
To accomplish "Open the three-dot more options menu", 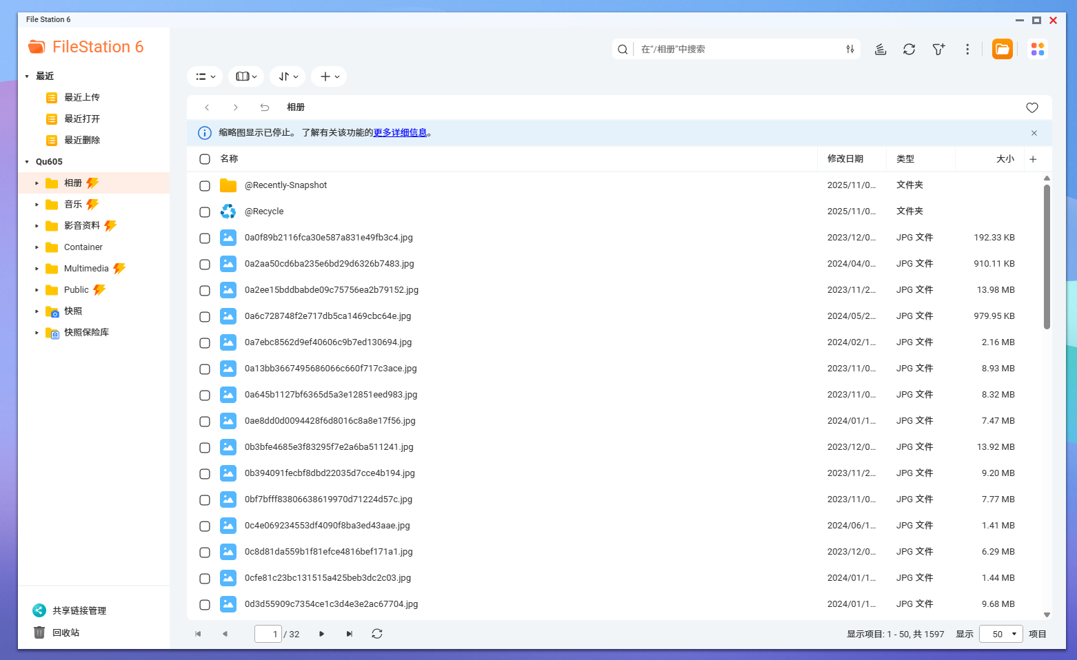I will tap(967, 49).
